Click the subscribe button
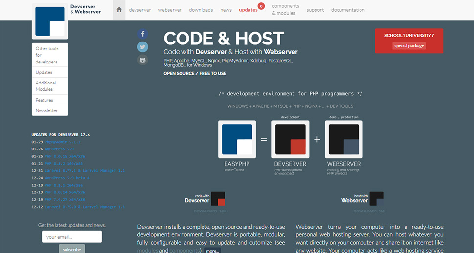 point(72,249)
